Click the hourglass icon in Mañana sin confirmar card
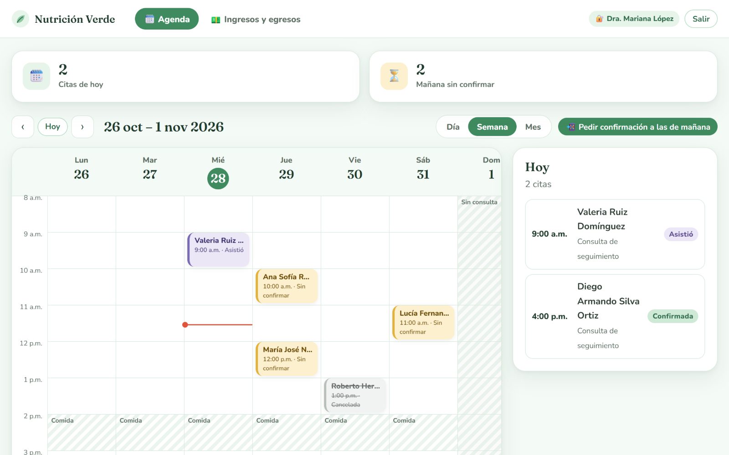This screenshot has height=455, width=729. tap(394, 76)
